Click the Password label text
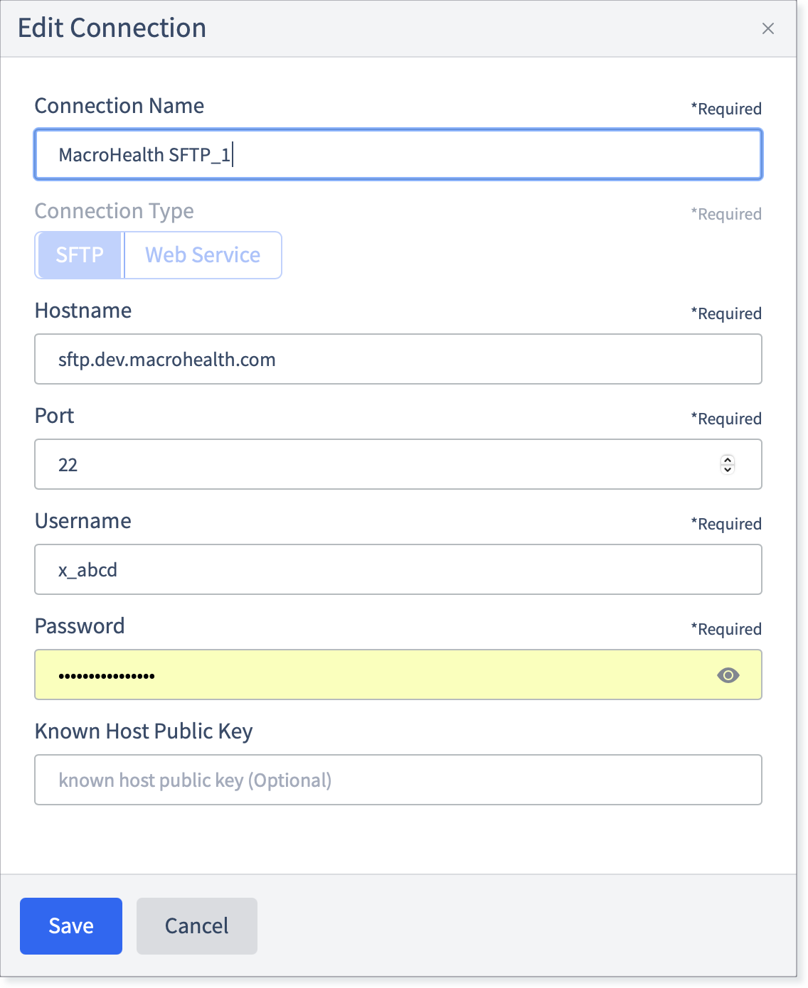Viewport: 808px width, 988px height. click(80, 626)
